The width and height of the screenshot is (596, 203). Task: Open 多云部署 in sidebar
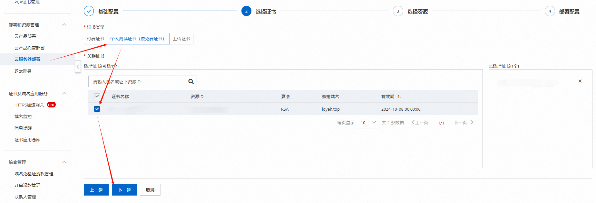[x=23, y=71]
